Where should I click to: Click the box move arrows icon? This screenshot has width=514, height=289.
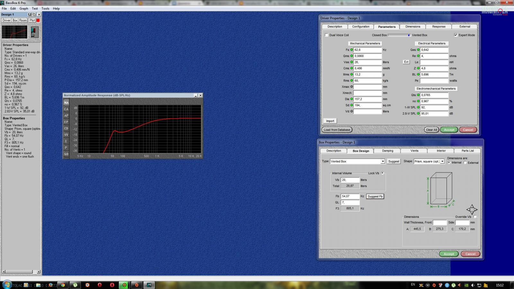pyautogui.click(x=472, y=210)
